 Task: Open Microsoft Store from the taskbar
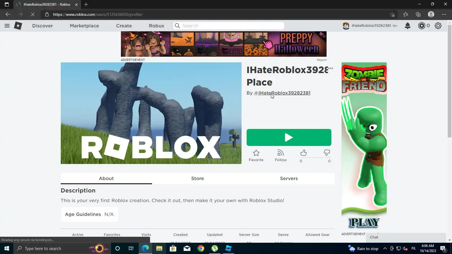(173, 248)
